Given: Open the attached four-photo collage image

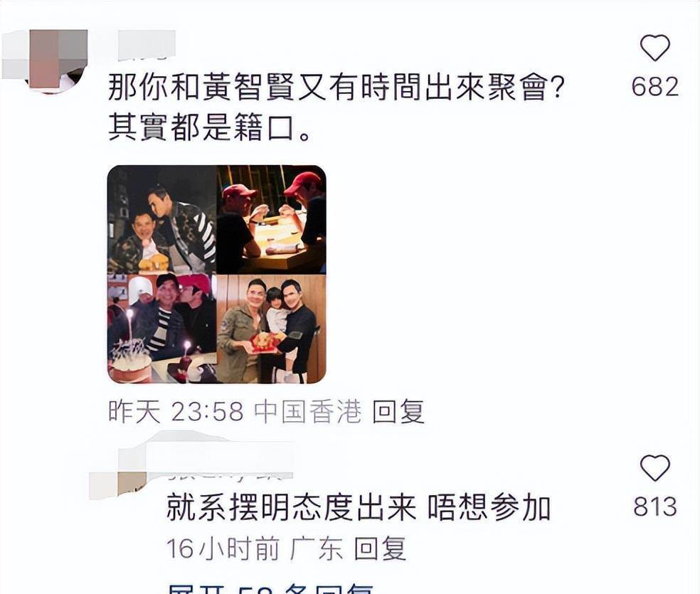Looking at the screenshot, I should click(x=217, y=274).
